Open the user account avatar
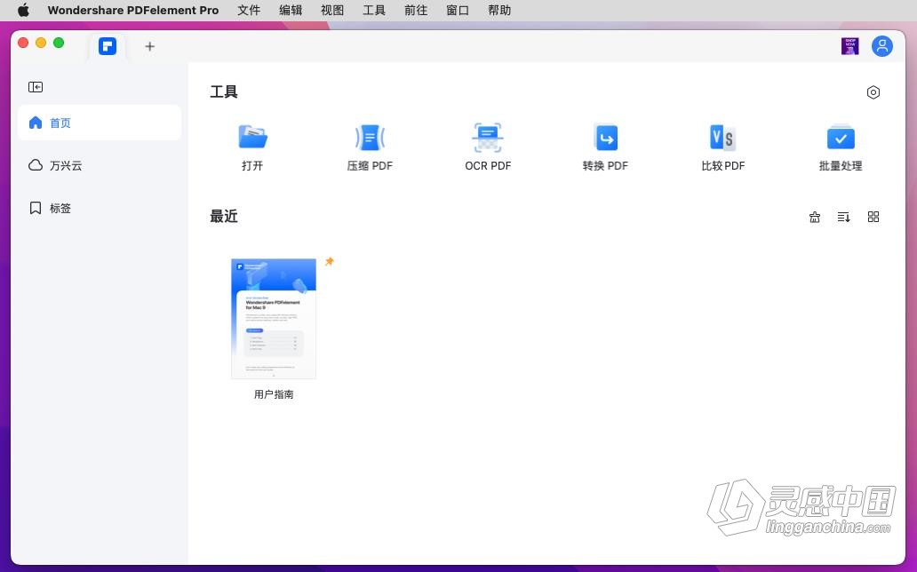 882,46
